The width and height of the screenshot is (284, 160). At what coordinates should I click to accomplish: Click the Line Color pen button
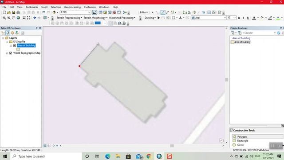[270, 18]
